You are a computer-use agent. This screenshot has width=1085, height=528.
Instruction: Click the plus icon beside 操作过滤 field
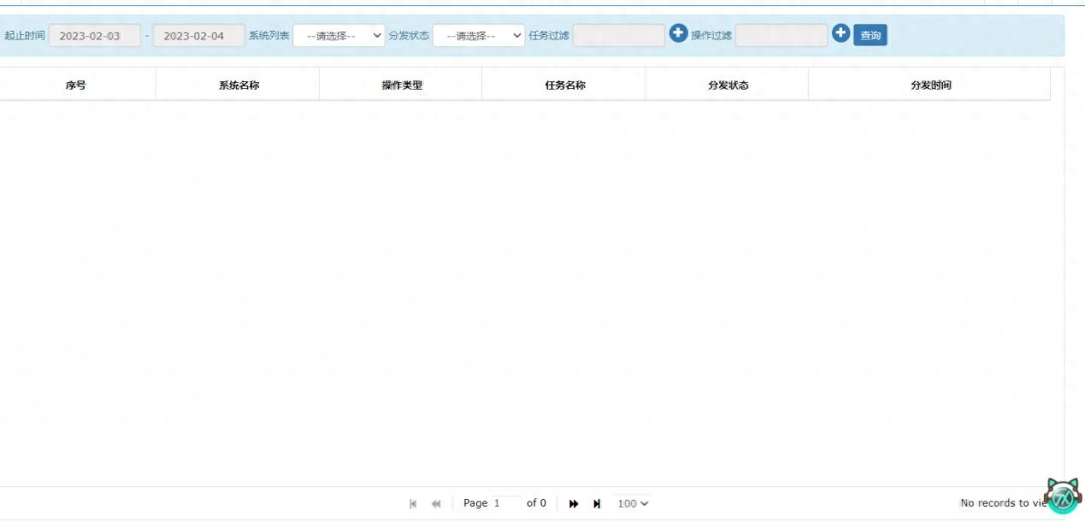tap(840, 33)
